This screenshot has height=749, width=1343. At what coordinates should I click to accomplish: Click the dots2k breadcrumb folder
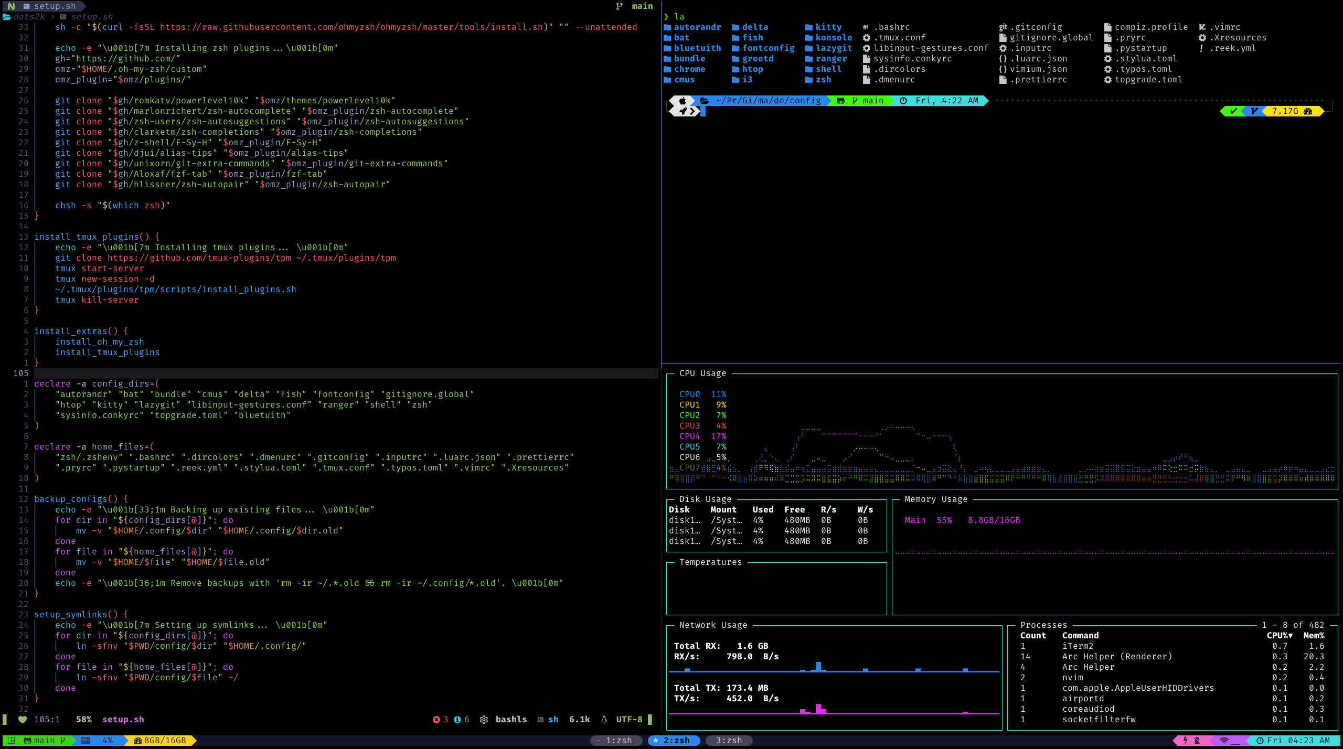coord(29,17)
